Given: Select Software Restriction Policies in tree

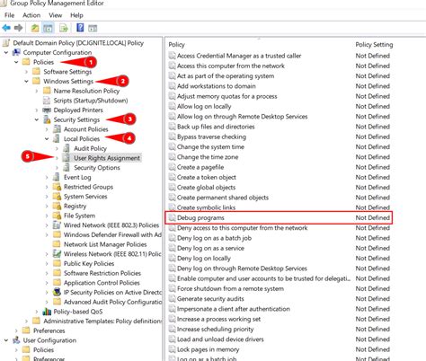Looking at the screenshot, I should (x=102, y=273).
